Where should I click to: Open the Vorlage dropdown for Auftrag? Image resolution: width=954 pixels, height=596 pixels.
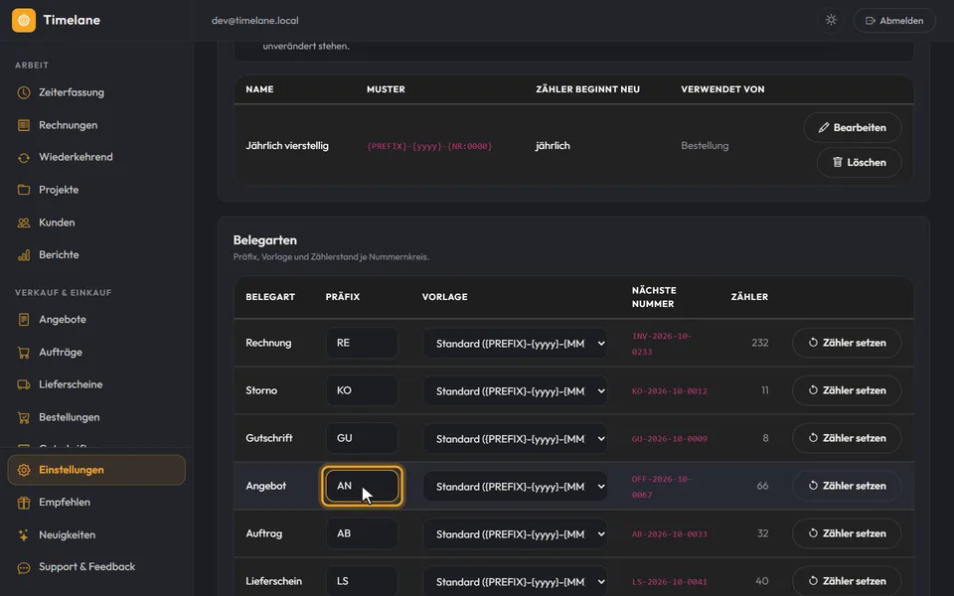(x=515, y=534)
